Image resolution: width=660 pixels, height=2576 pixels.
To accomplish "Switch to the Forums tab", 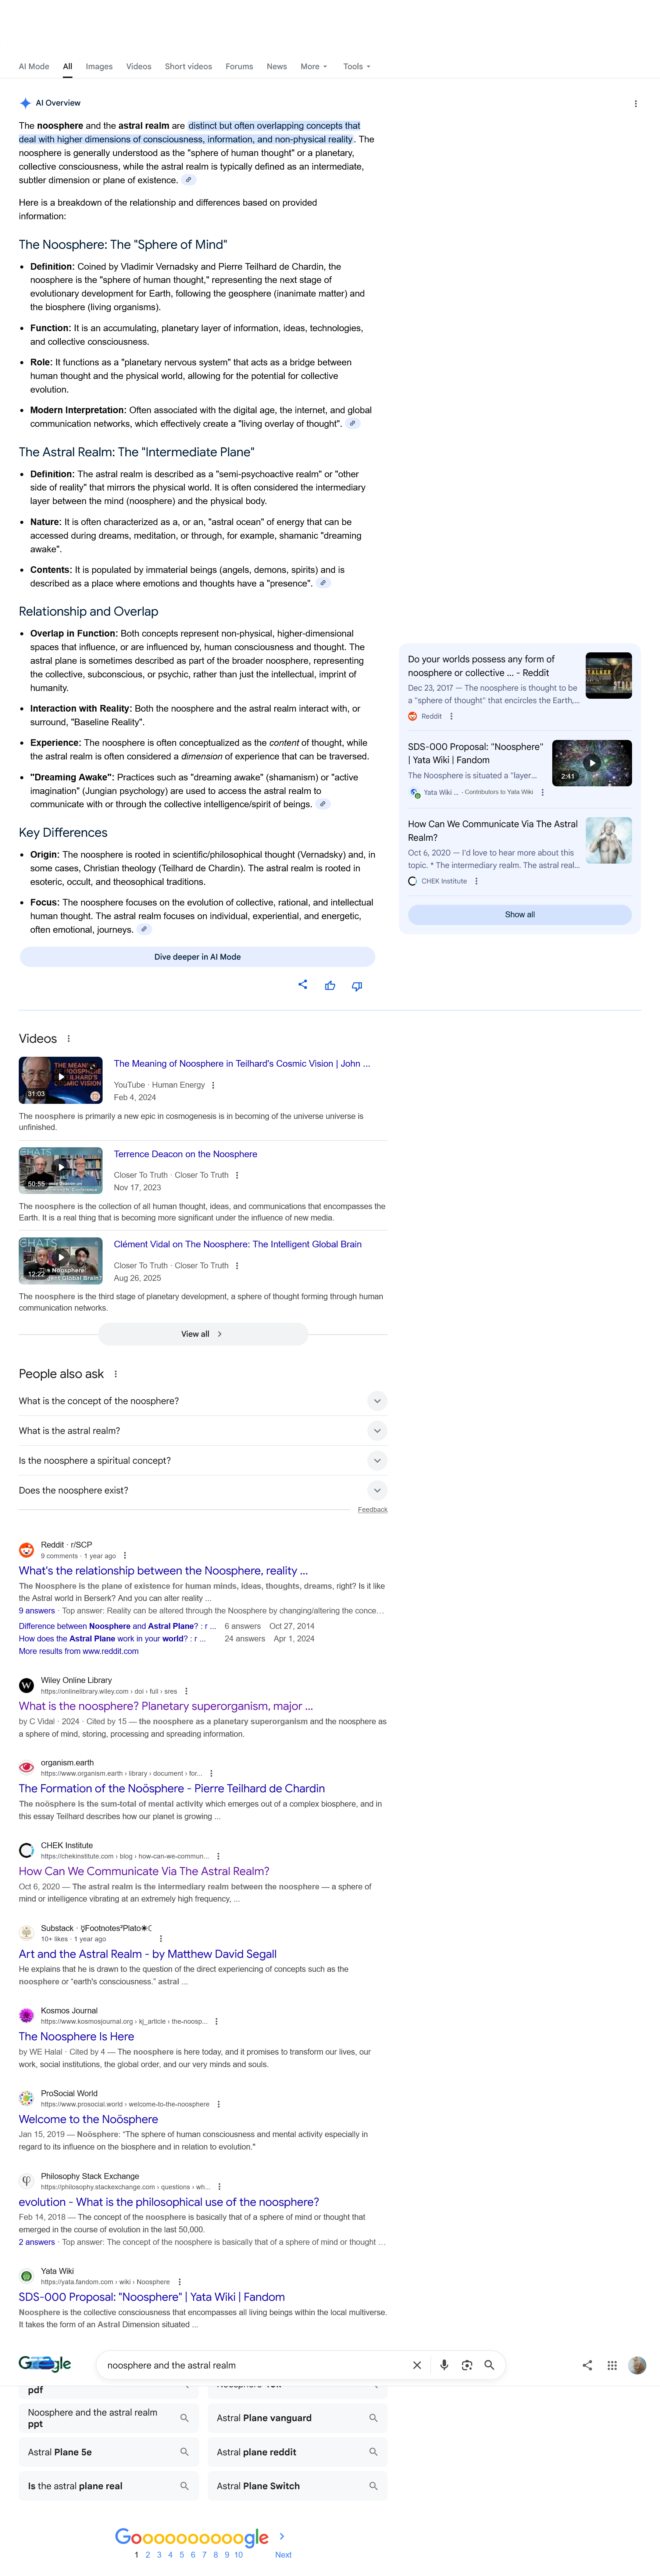I will click(239, 67).
